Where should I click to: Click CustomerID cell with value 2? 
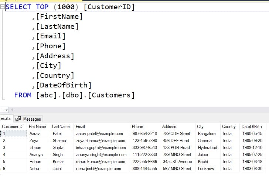coord(14,141)
